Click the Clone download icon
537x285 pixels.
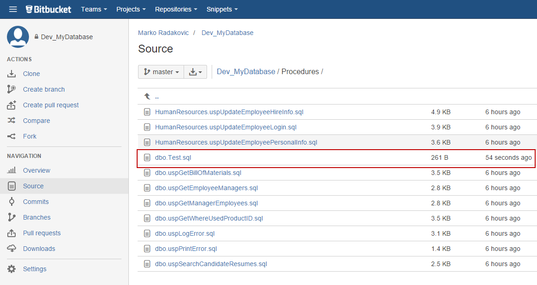[x=12, y=74]
